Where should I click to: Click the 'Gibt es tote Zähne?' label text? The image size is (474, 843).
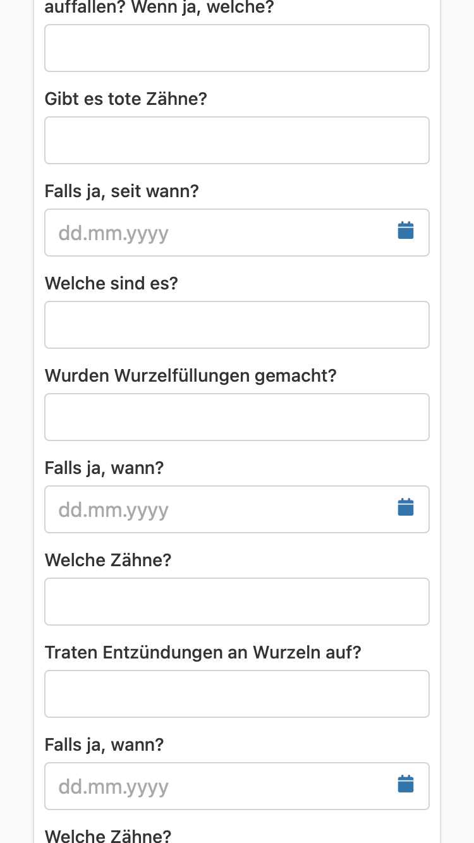[126, 99]
